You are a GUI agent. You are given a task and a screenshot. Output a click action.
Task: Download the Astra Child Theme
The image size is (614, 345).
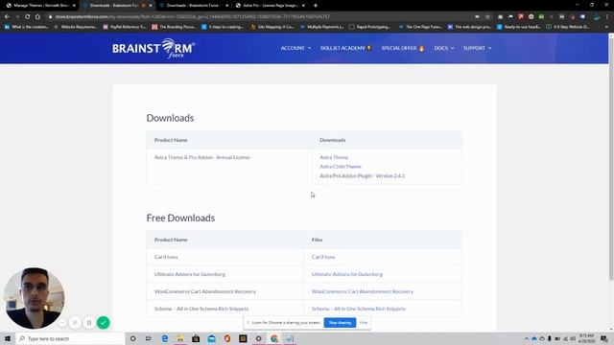pos(341,167)
